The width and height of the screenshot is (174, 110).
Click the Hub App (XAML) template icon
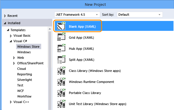(61, 48)
